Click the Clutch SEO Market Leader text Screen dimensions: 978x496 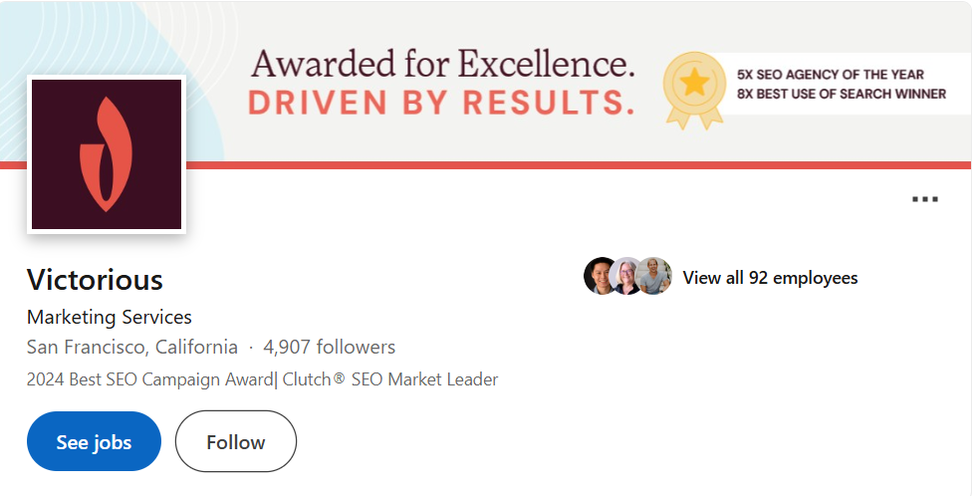coord(388,378)
